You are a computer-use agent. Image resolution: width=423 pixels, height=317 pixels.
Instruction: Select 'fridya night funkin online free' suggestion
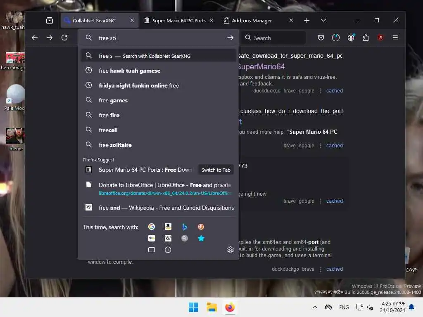tap(158, 85)
